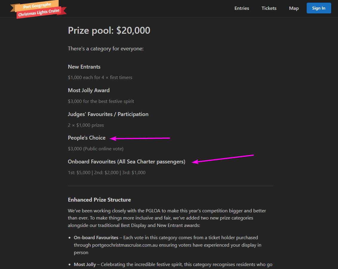Click the Prize pool: $20,000 heading

pyautogui.click(x=109, y=30)
